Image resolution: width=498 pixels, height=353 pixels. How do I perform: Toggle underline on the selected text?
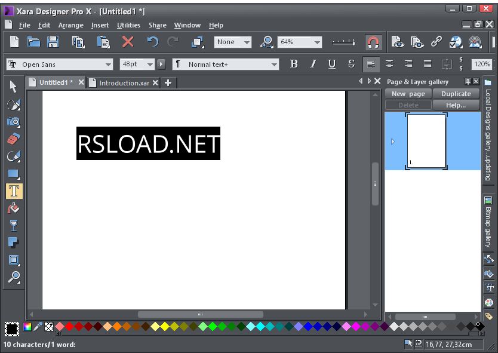coord(332,63)
